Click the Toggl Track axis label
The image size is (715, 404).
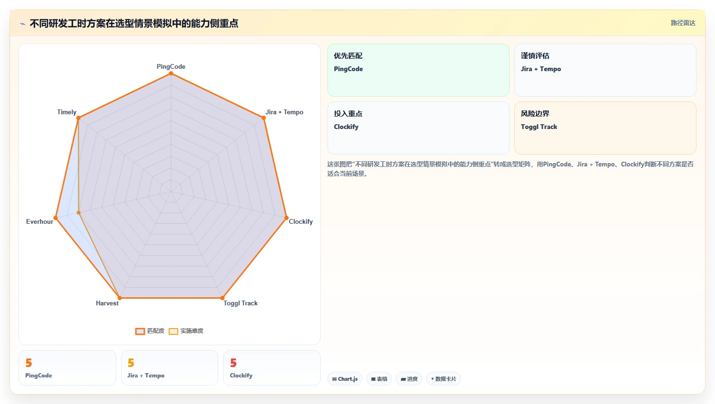[241, 303]
